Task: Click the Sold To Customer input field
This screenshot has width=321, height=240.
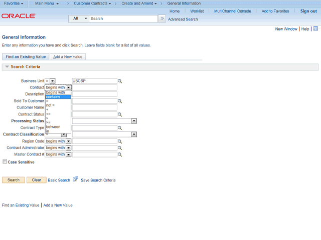Action: tap(95, 101)
